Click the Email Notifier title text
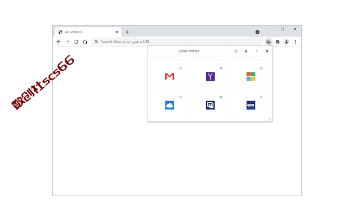Viewport: 354px width, 221px height. pos(189,51)
